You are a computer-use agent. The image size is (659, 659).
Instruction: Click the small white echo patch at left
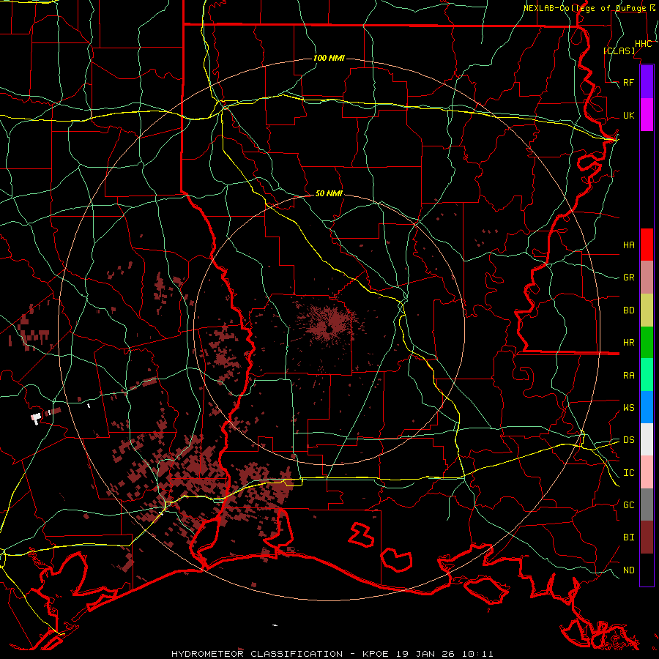36,418
